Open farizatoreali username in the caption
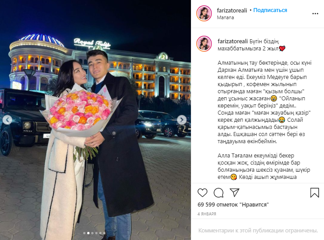The image size is (324, 240). click(233, 41)
